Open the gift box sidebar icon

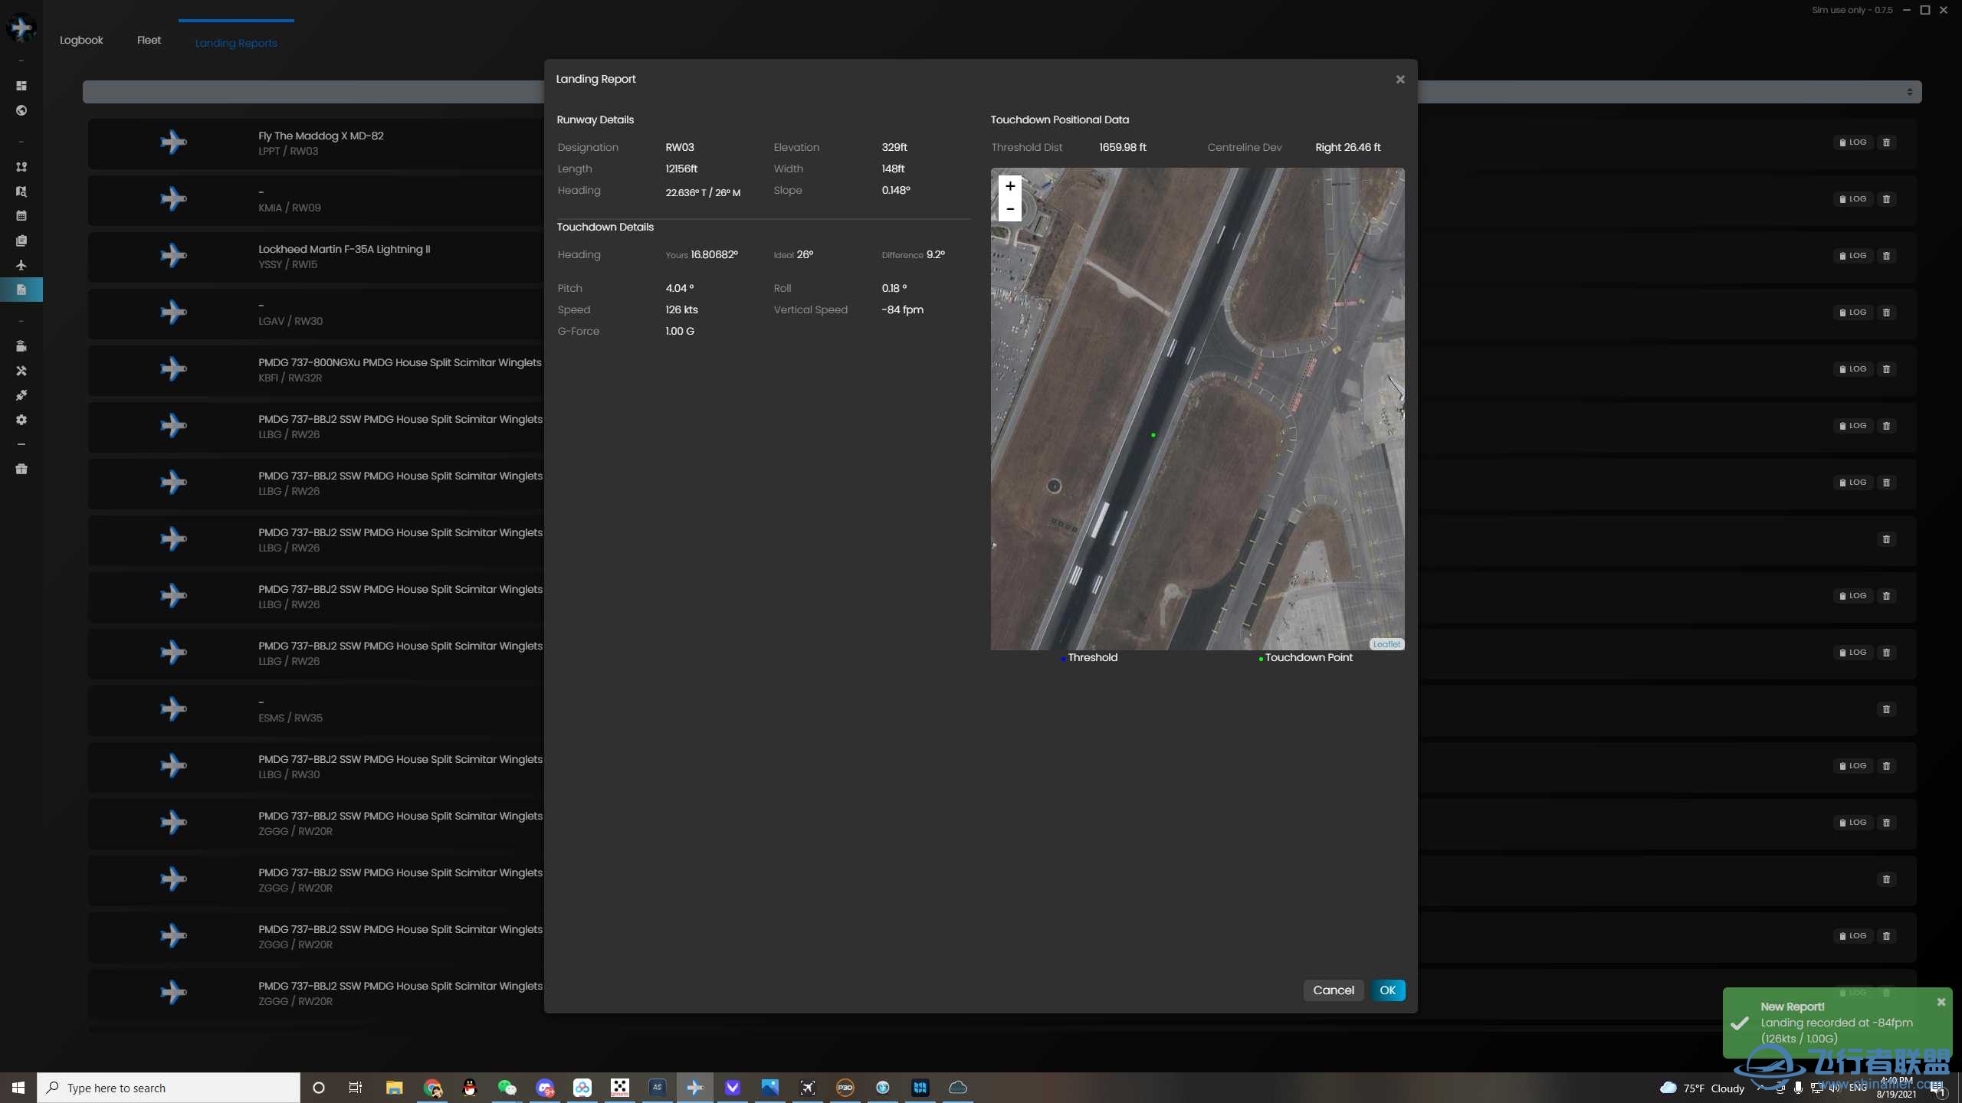pos(21,469)
